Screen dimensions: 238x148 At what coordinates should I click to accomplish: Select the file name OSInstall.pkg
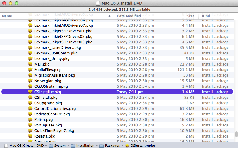pyautogui.click(x=46, y=97)
